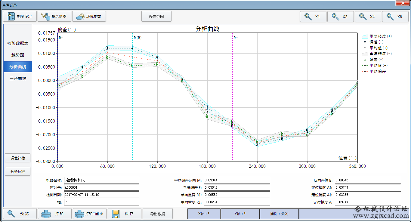
Task: Click the Y轴 status panel
Action: [x=240, y=214]
